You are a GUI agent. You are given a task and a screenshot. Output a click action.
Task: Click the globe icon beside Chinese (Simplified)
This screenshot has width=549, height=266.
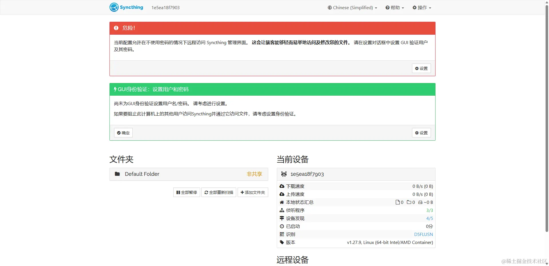pyautogui.click(x=330, y=8)
